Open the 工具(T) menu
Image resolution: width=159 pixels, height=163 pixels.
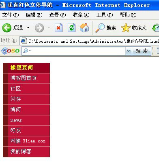click(x=105, y=15)
